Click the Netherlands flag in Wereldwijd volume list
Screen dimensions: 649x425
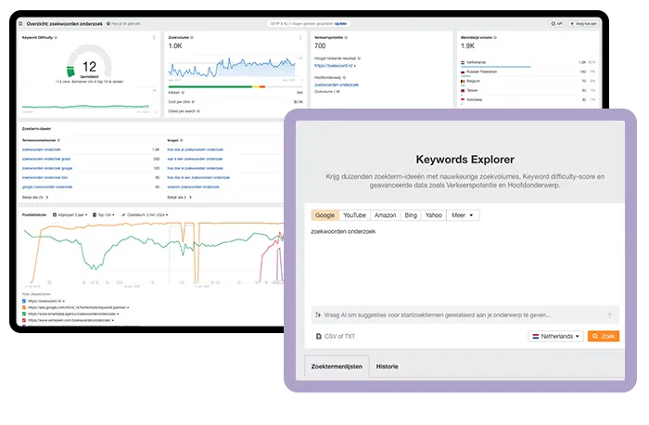point(463,62)
